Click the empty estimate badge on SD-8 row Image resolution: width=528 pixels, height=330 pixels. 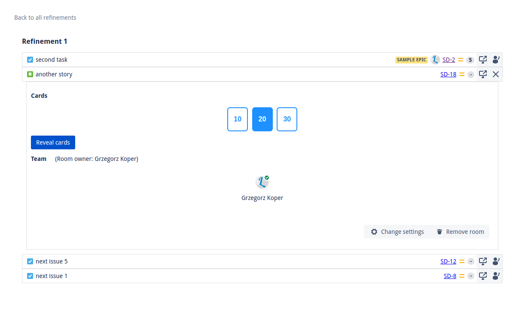471,276
